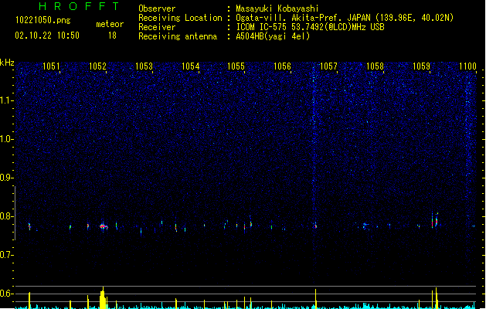
Task: Click the ICOM IC-575 receiver value
Action: point(310,27)
